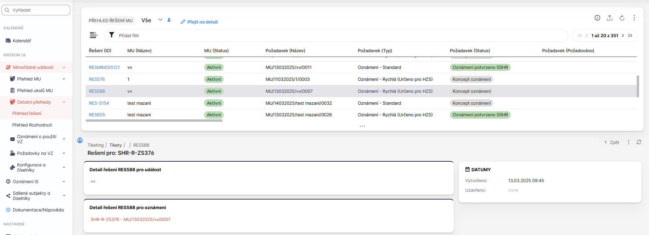The image size is (649, 235).
Task: Refresh detail panel with sync icon
Action: (639, 142)
